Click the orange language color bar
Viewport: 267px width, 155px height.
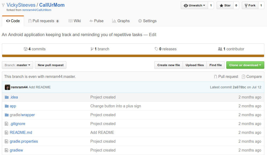(x=133, y=56)
